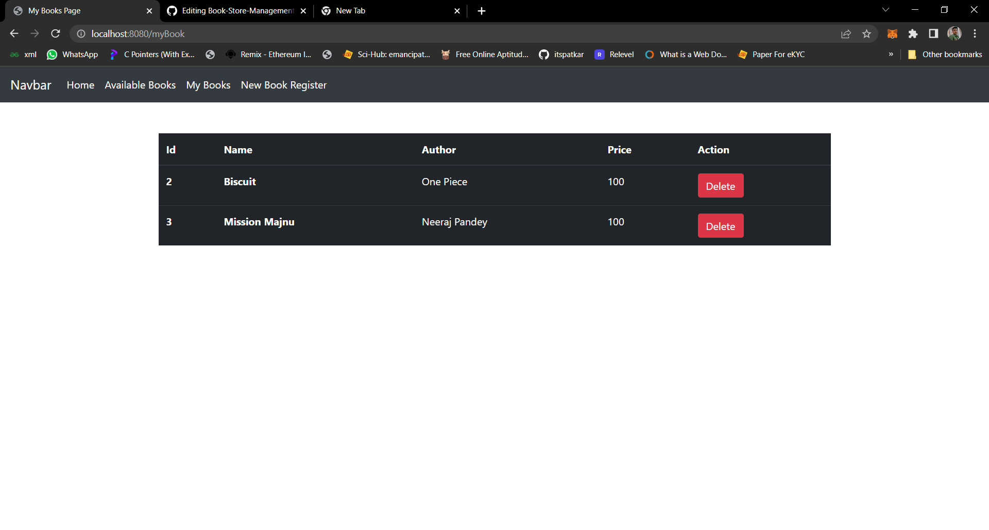Click Delete for Mission Majnu
The width and height of the screenshot is (989, 530).
(720, 225)
